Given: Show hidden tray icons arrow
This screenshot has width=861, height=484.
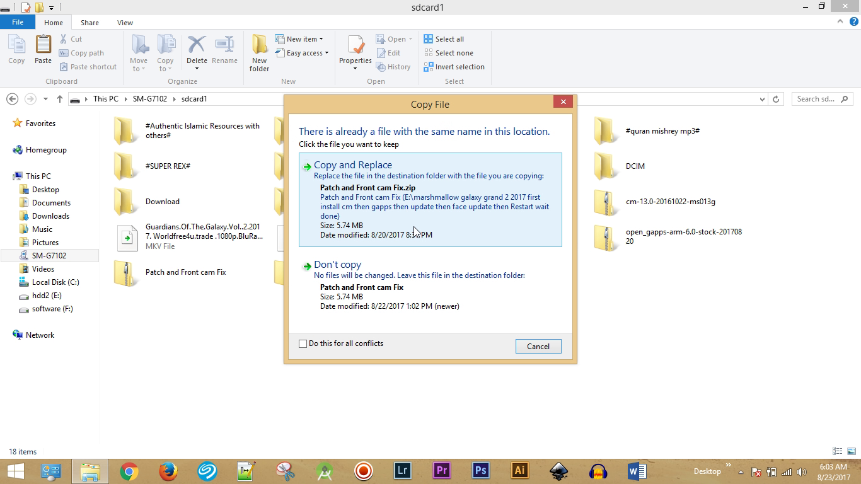Looking at the screenshot, I should [741, 471].
